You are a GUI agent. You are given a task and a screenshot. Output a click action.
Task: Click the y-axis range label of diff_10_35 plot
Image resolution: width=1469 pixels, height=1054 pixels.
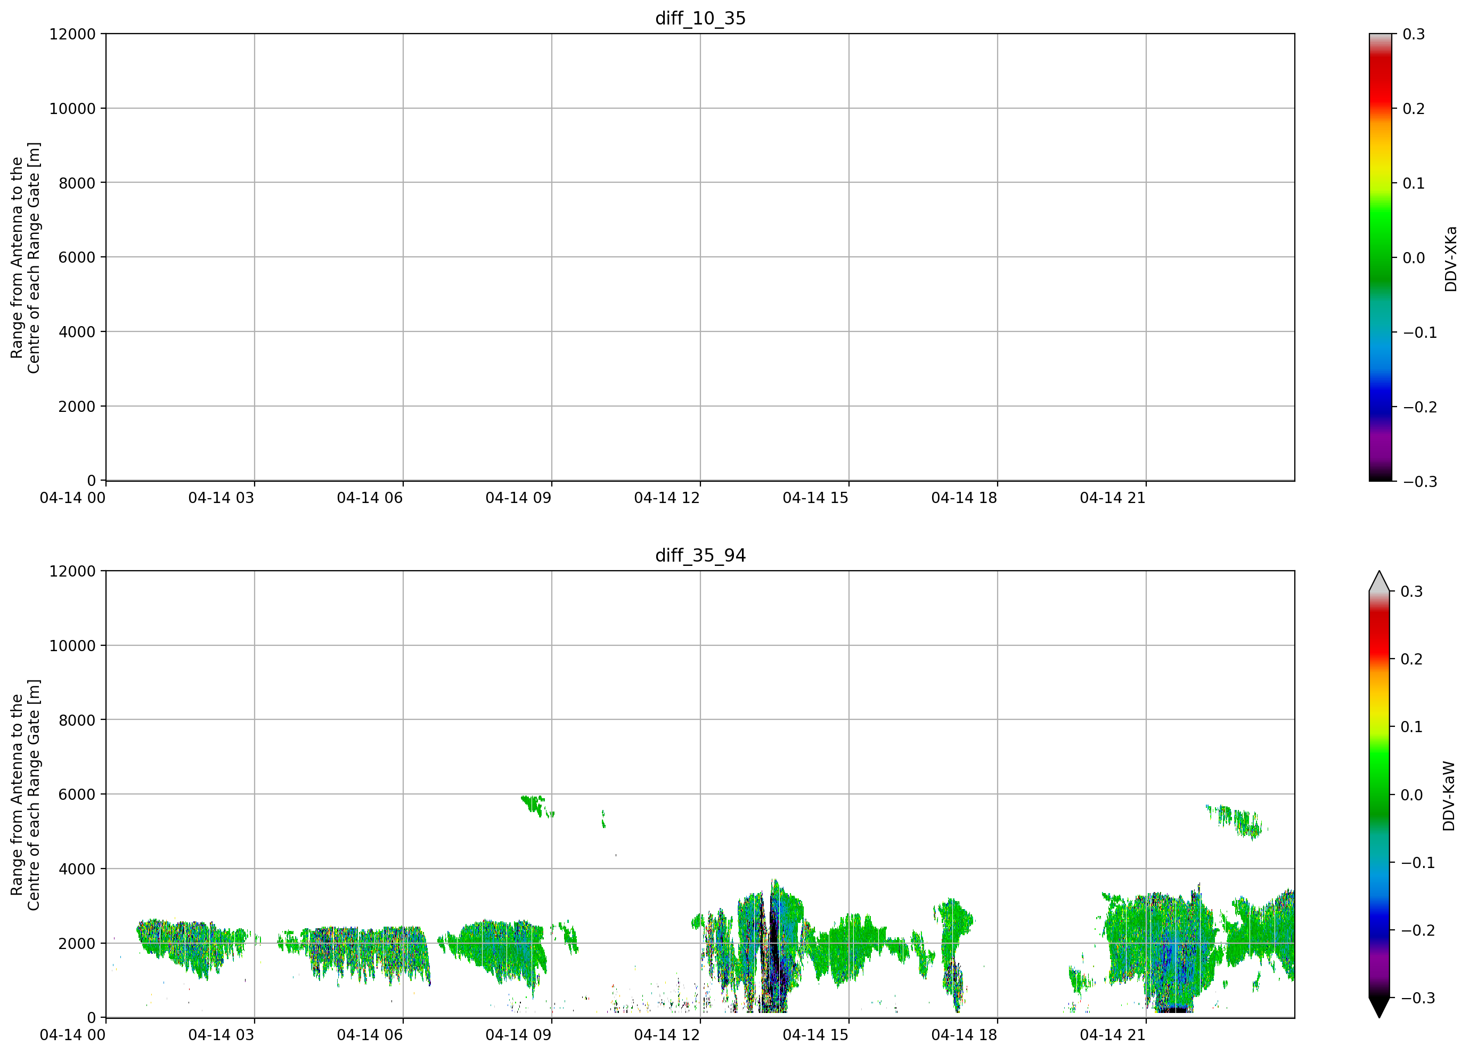[25, 257]
